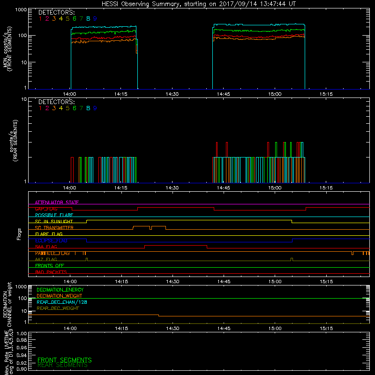Click the 0.90 tick on livetime axis
Screen dimensions: 375x375
(22, 369)
